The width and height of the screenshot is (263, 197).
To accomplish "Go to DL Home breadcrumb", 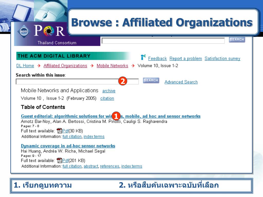I will point(25,66).
